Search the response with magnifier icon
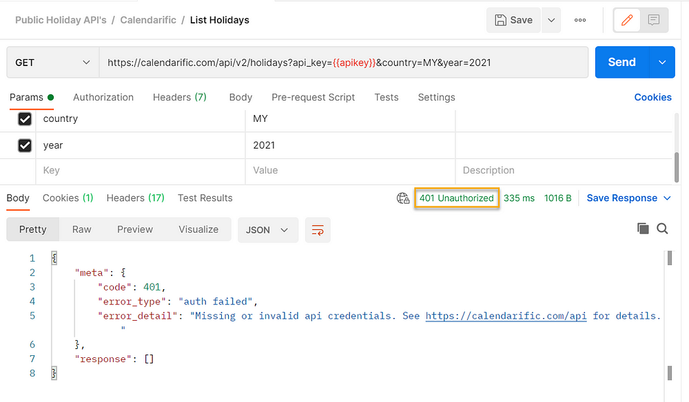 coord(663,229)
